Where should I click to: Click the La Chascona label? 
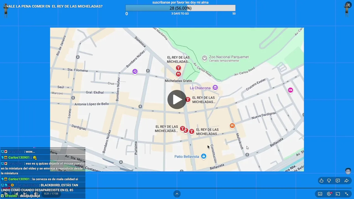[200, 88]
